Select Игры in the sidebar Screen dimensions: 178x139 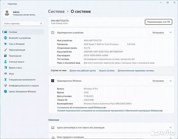(23, 74)
